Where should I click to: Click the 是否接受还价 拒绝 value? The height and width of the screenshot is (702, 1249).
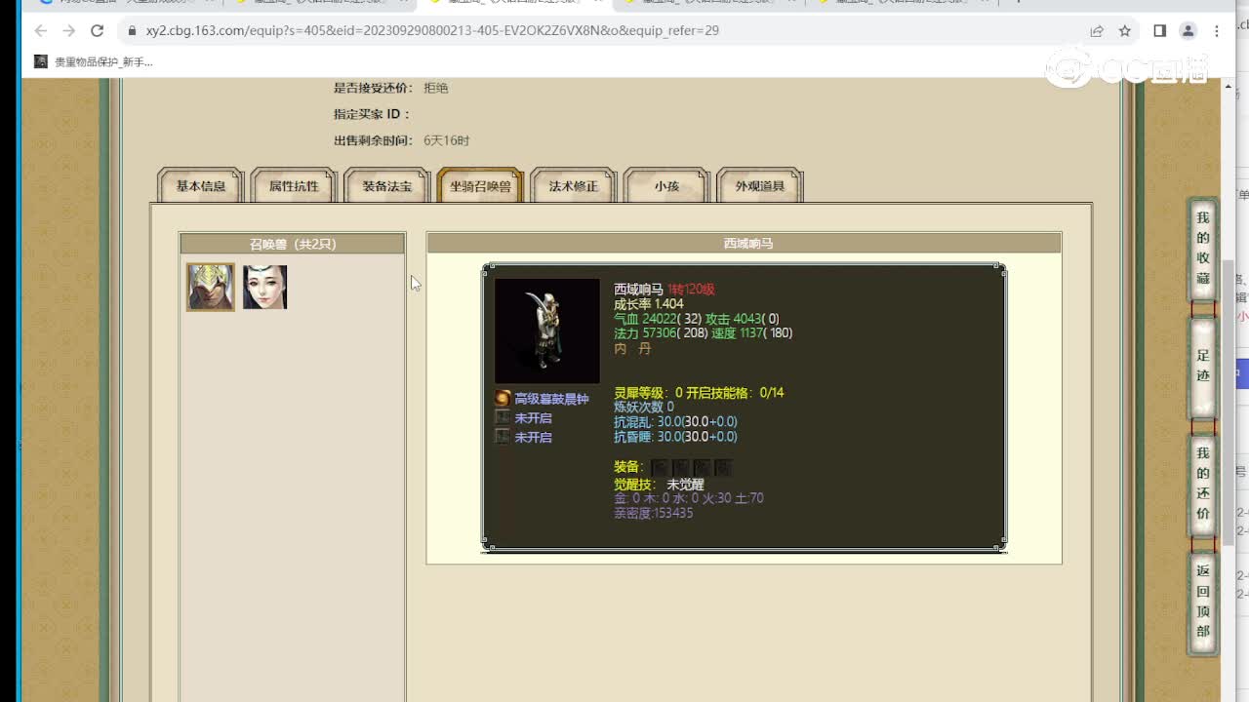435,88
